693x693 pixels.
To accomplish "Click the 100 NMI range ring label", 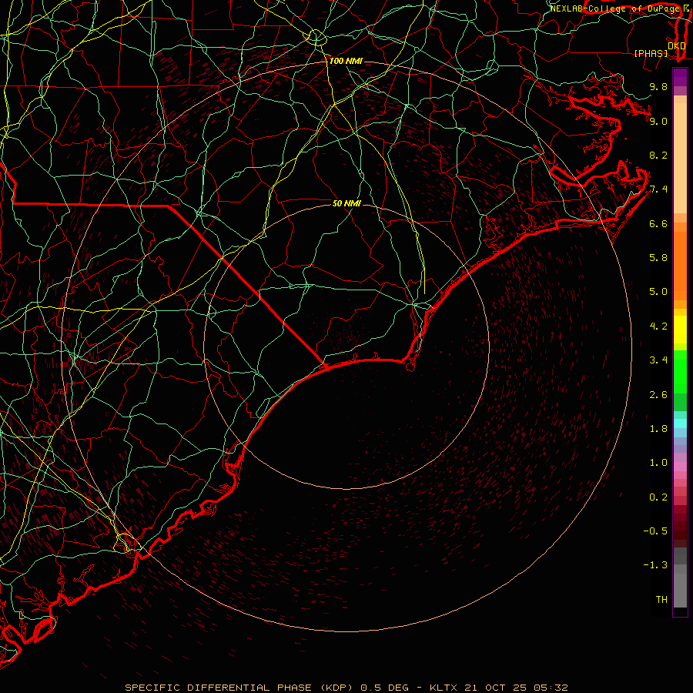I will pos(346,61).
